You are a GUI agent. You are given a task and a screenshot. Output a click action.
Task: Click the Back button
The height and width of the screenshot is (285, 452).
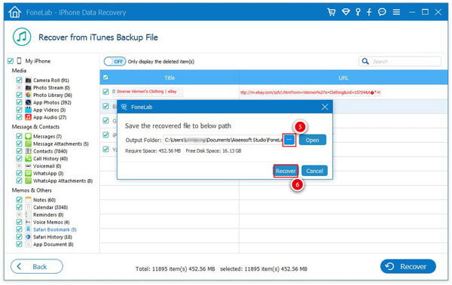click(x=37, y=266)
